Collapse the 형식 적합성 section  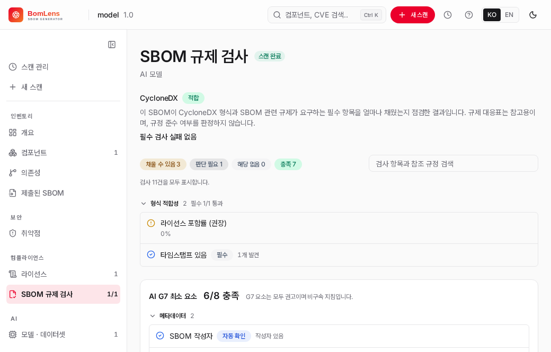(x=144, y=203)
